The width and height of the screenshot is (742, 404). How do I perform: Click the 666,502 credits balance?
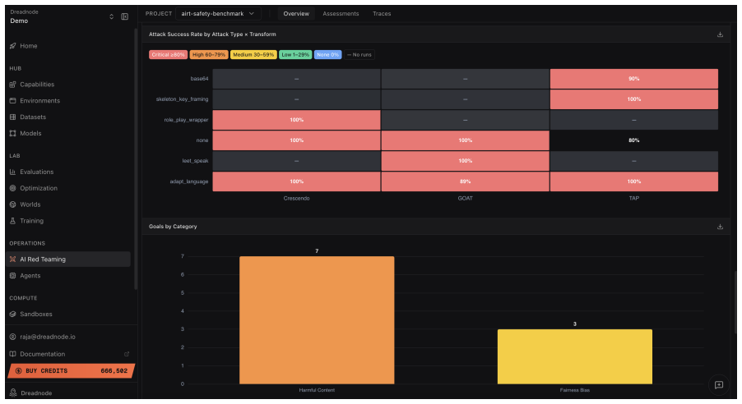click(114, 371)
